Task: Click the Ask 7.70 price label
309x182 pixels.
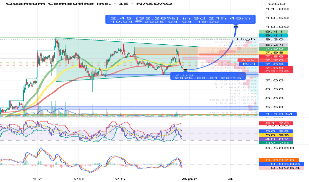Action: point(263,61)
